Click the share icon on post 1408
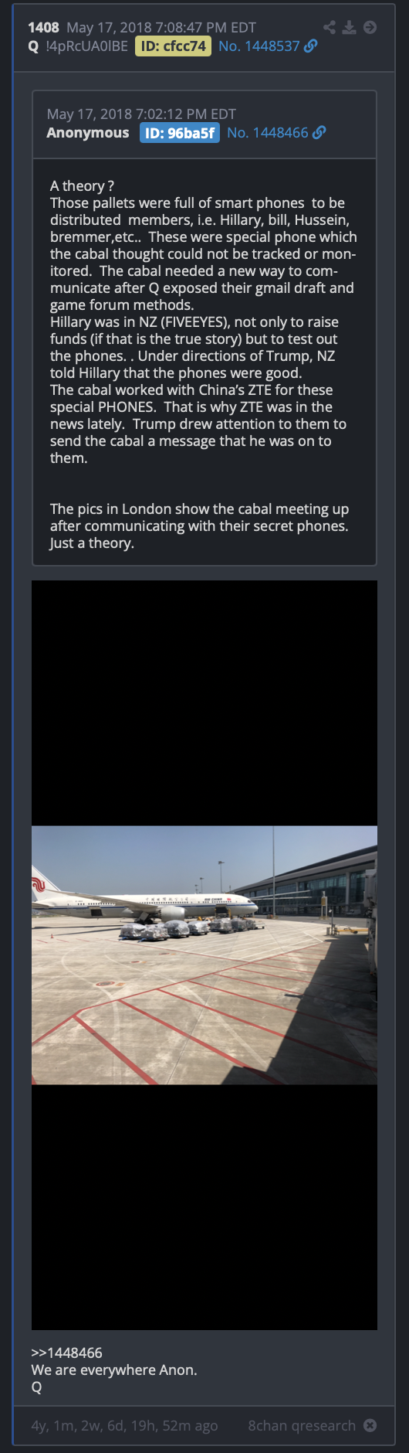409x1453 pixels. [330, 28]
